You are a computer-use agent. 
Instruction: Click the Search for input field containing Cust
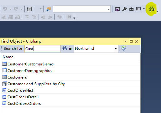pyautogui.click(x=43, y=49)
